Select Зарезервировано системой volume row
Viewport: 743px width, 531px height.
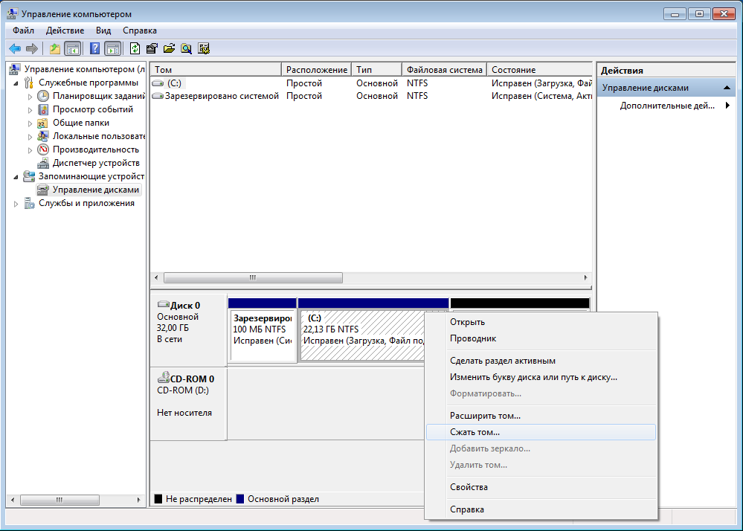[372, 96]
